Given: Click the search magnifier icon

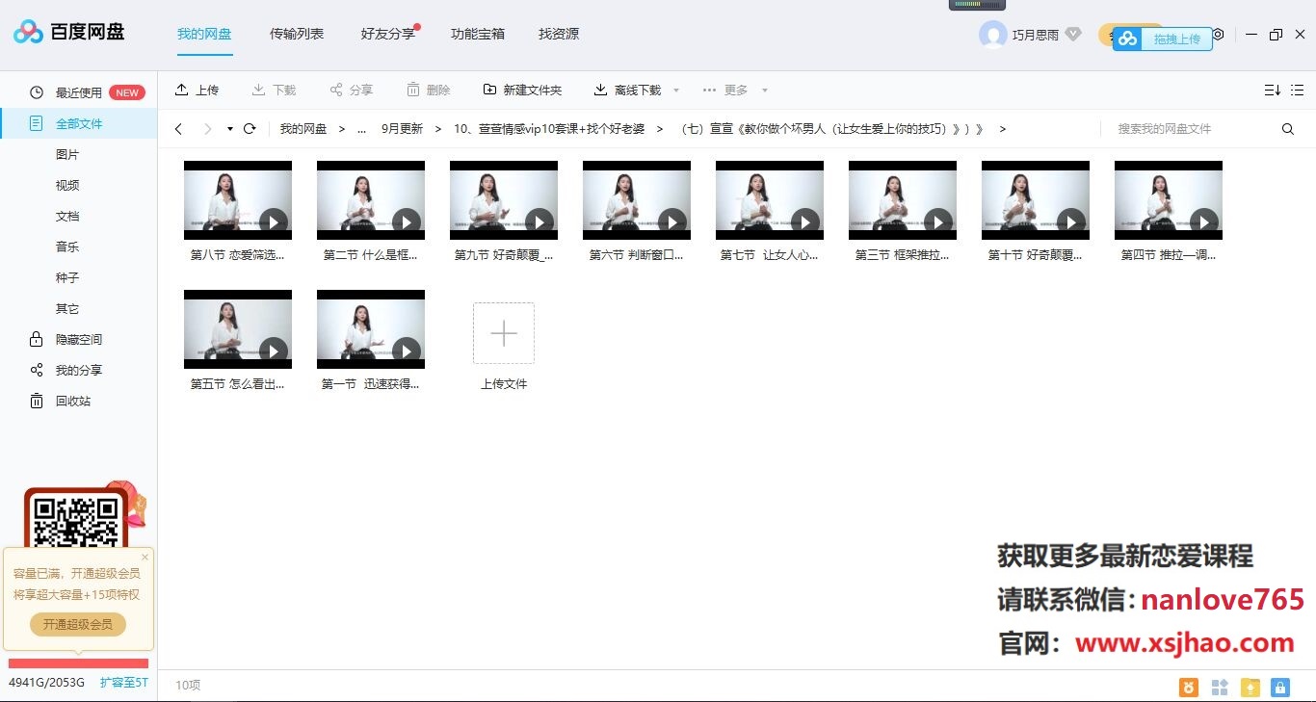Looking at the screenshot, I should [1288, 129].
